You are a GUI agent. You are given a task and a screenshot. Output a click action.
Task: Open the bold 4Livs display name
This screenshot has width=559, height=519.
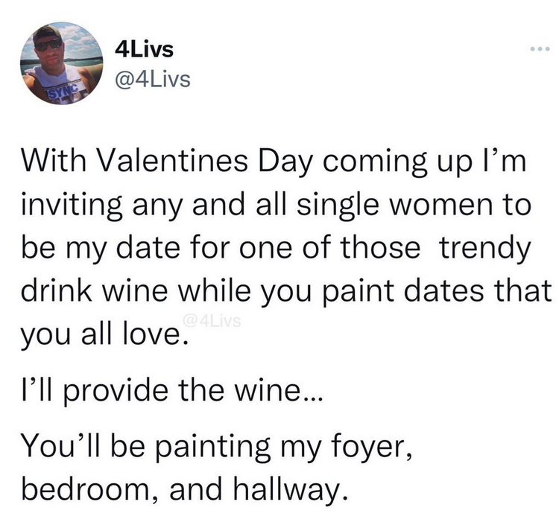pos(145,50)
